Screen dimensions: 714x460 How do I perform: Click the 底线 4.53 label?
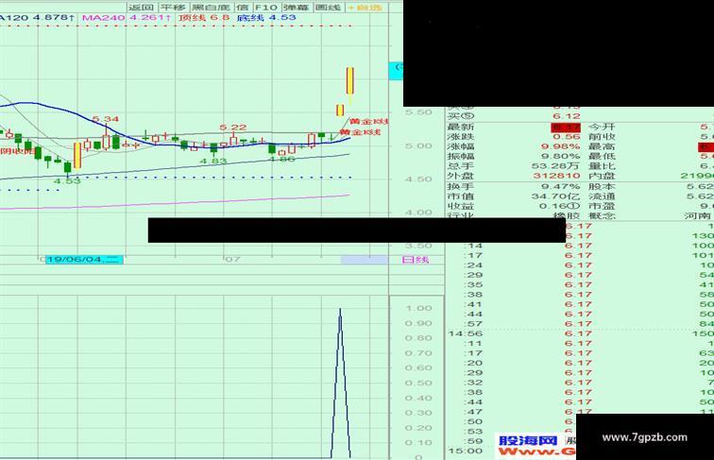(x=266, y=18)
